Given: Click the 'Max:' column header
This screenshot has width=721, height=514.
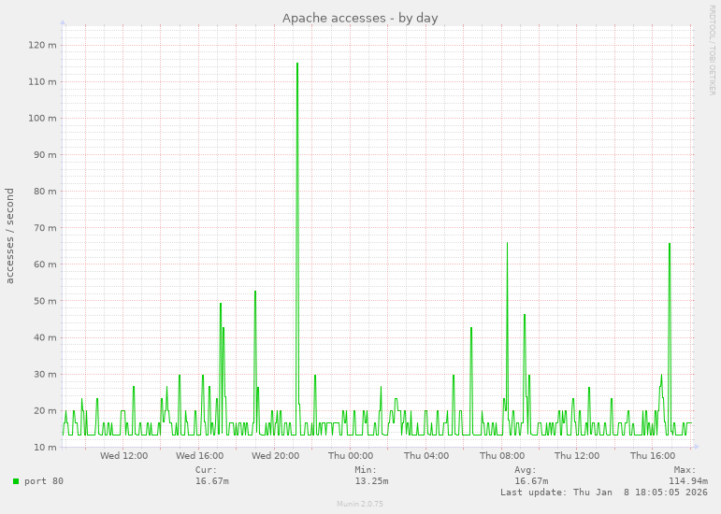Looking at the screenshot, I should point(685,470).
